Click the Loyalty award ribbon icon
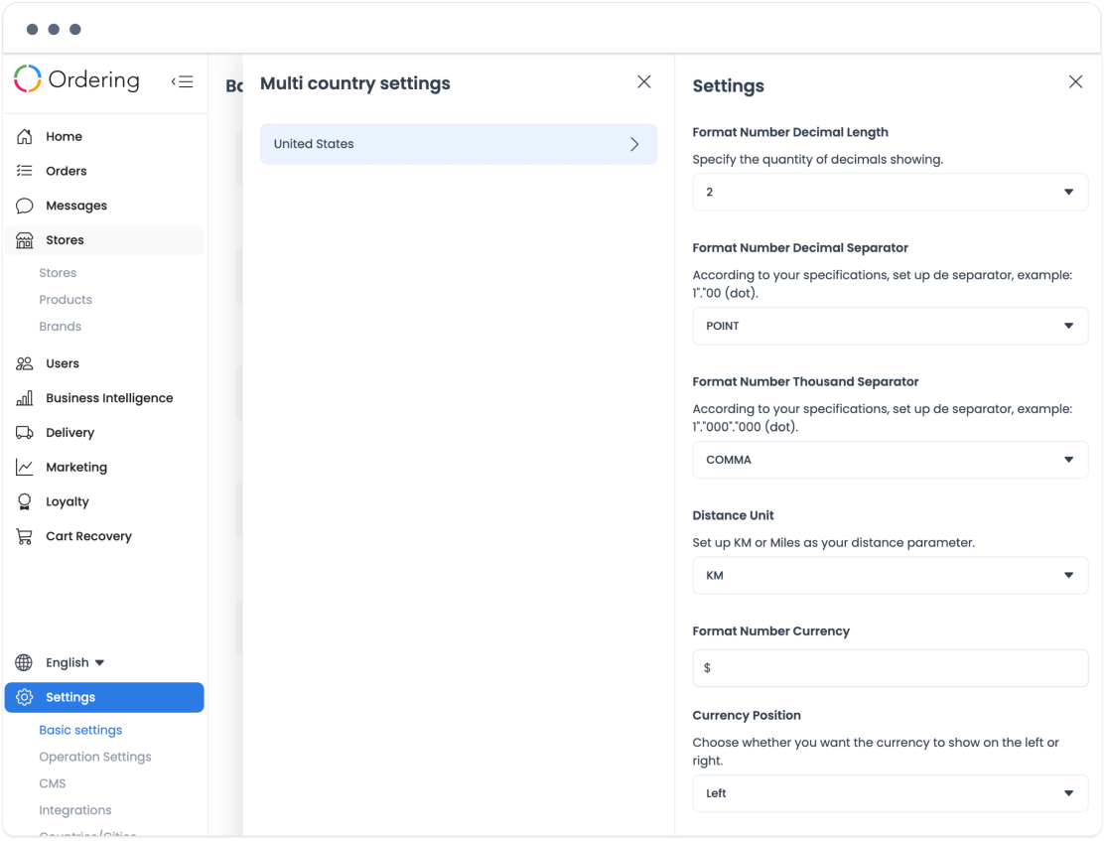Viewport: 1105px width, 841px height. point(25,502)
